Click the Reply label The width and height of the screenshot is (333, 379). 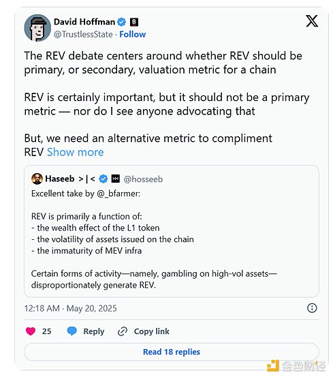pos(94,331)
